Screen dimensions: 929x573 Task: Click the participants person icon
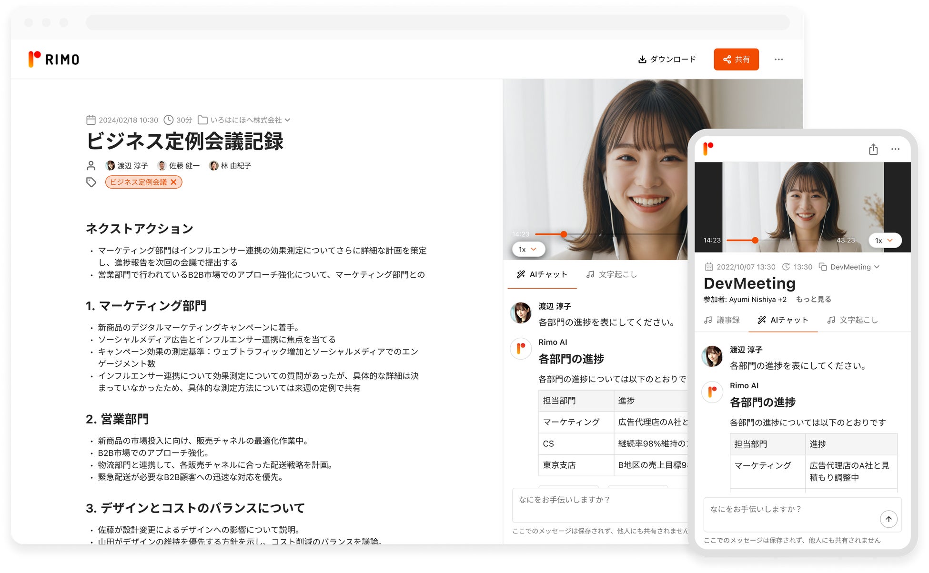coord(91,166)
